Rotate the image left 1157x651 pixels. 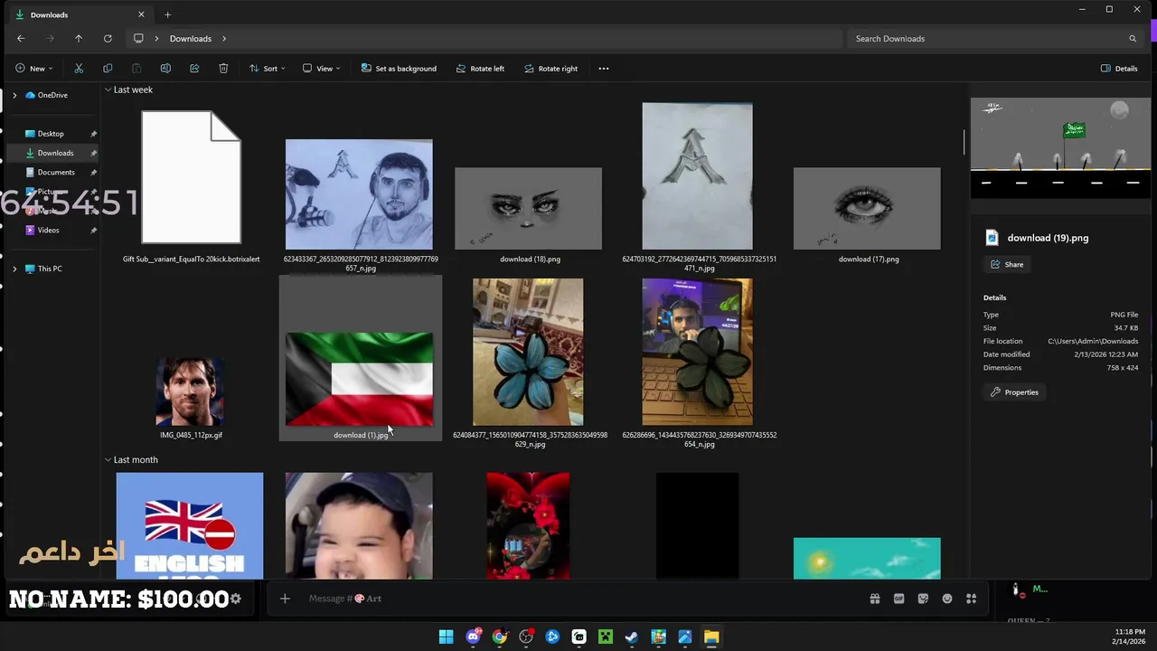(x=480, y=69)
